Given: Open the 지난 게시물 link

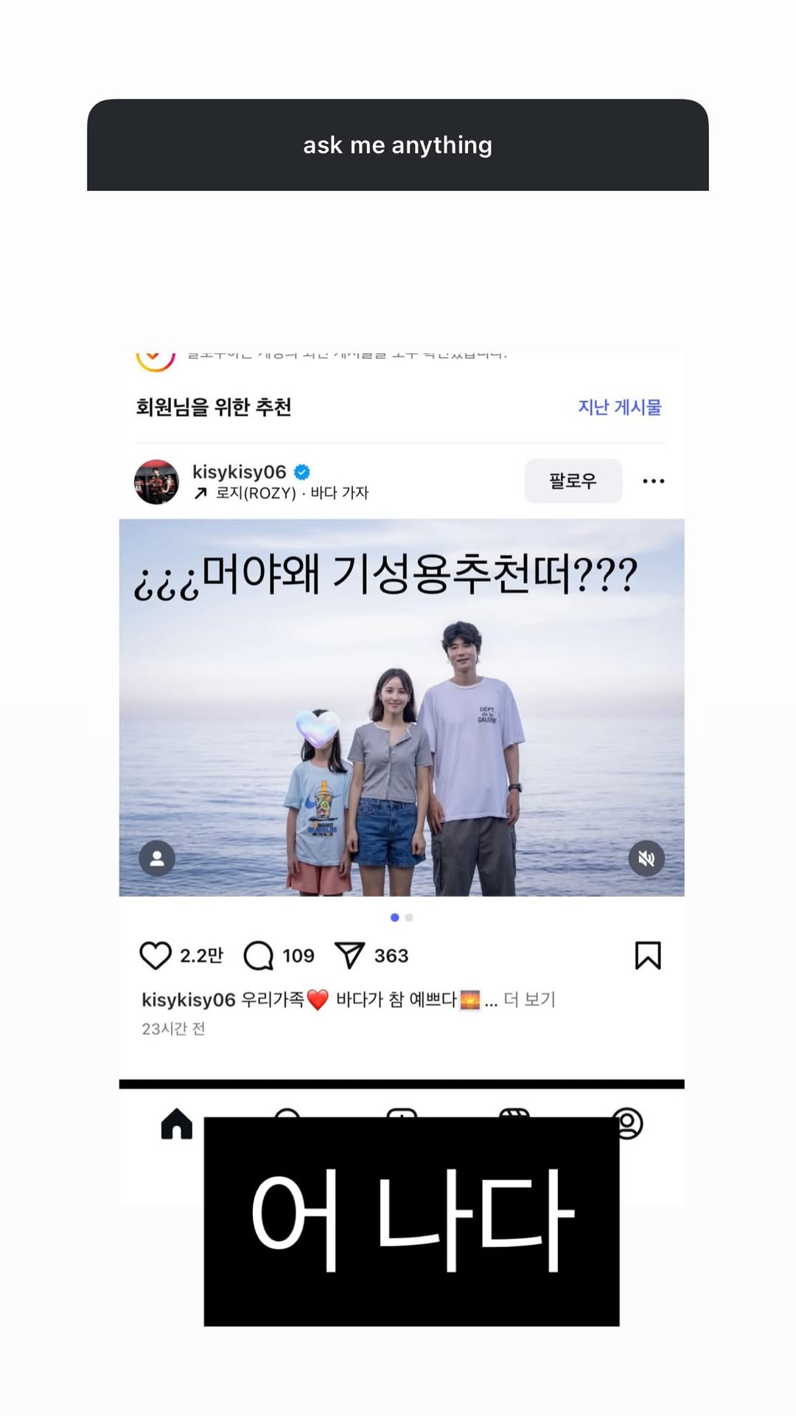Looking at the screenshot, I should (x=619, y=407).
